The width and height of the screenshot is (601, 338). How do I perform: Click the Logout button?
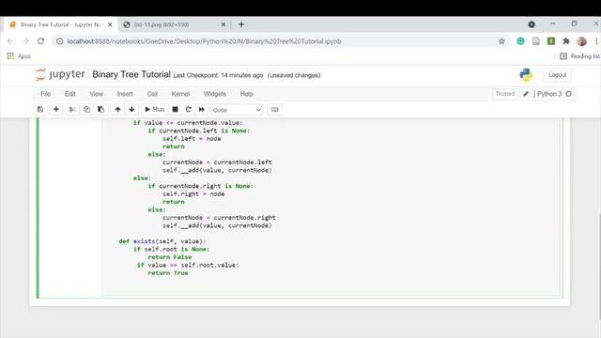557,75
